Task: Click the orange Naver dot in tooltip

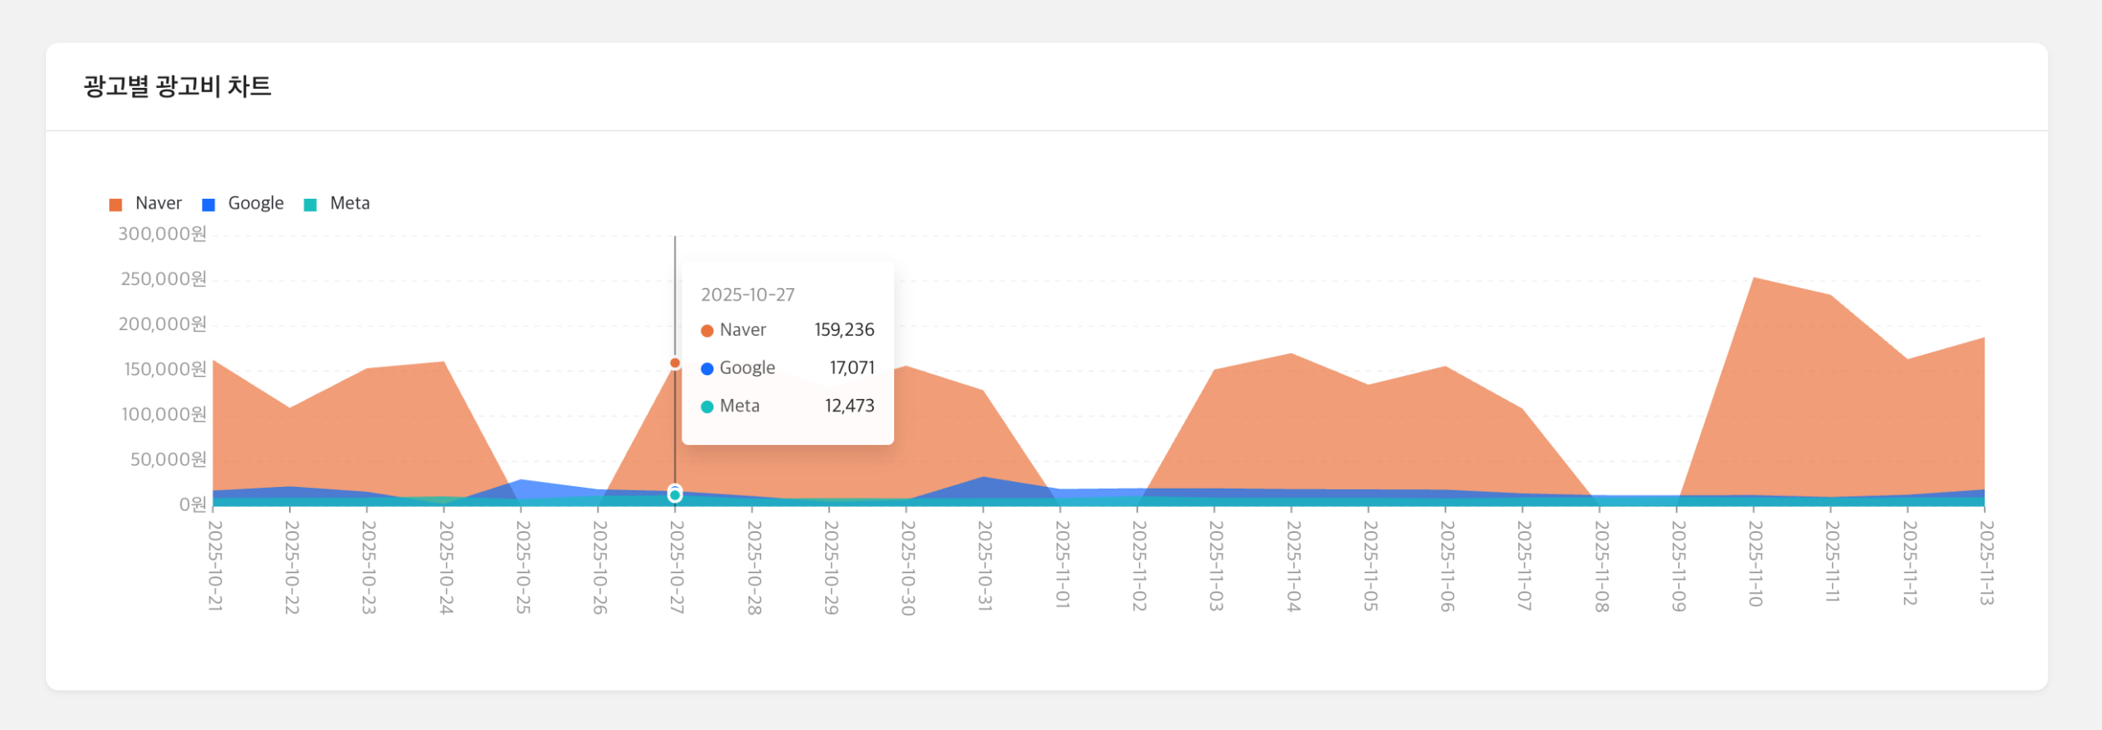Action: pyautogui.click(x=707, y=331)
